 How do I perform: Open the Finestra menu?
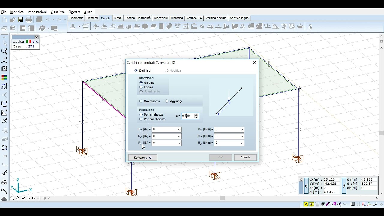[74, 12]
